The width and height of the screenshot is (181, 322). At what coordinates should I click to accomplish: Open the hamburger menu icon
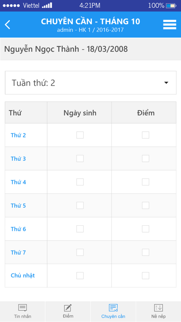(169, 25)
